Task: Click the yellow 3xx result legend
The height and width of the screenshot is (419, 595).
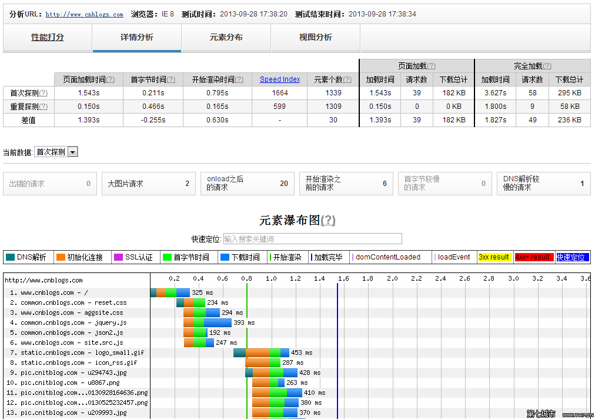Action: pyautogui.click(x=494, y=257)
